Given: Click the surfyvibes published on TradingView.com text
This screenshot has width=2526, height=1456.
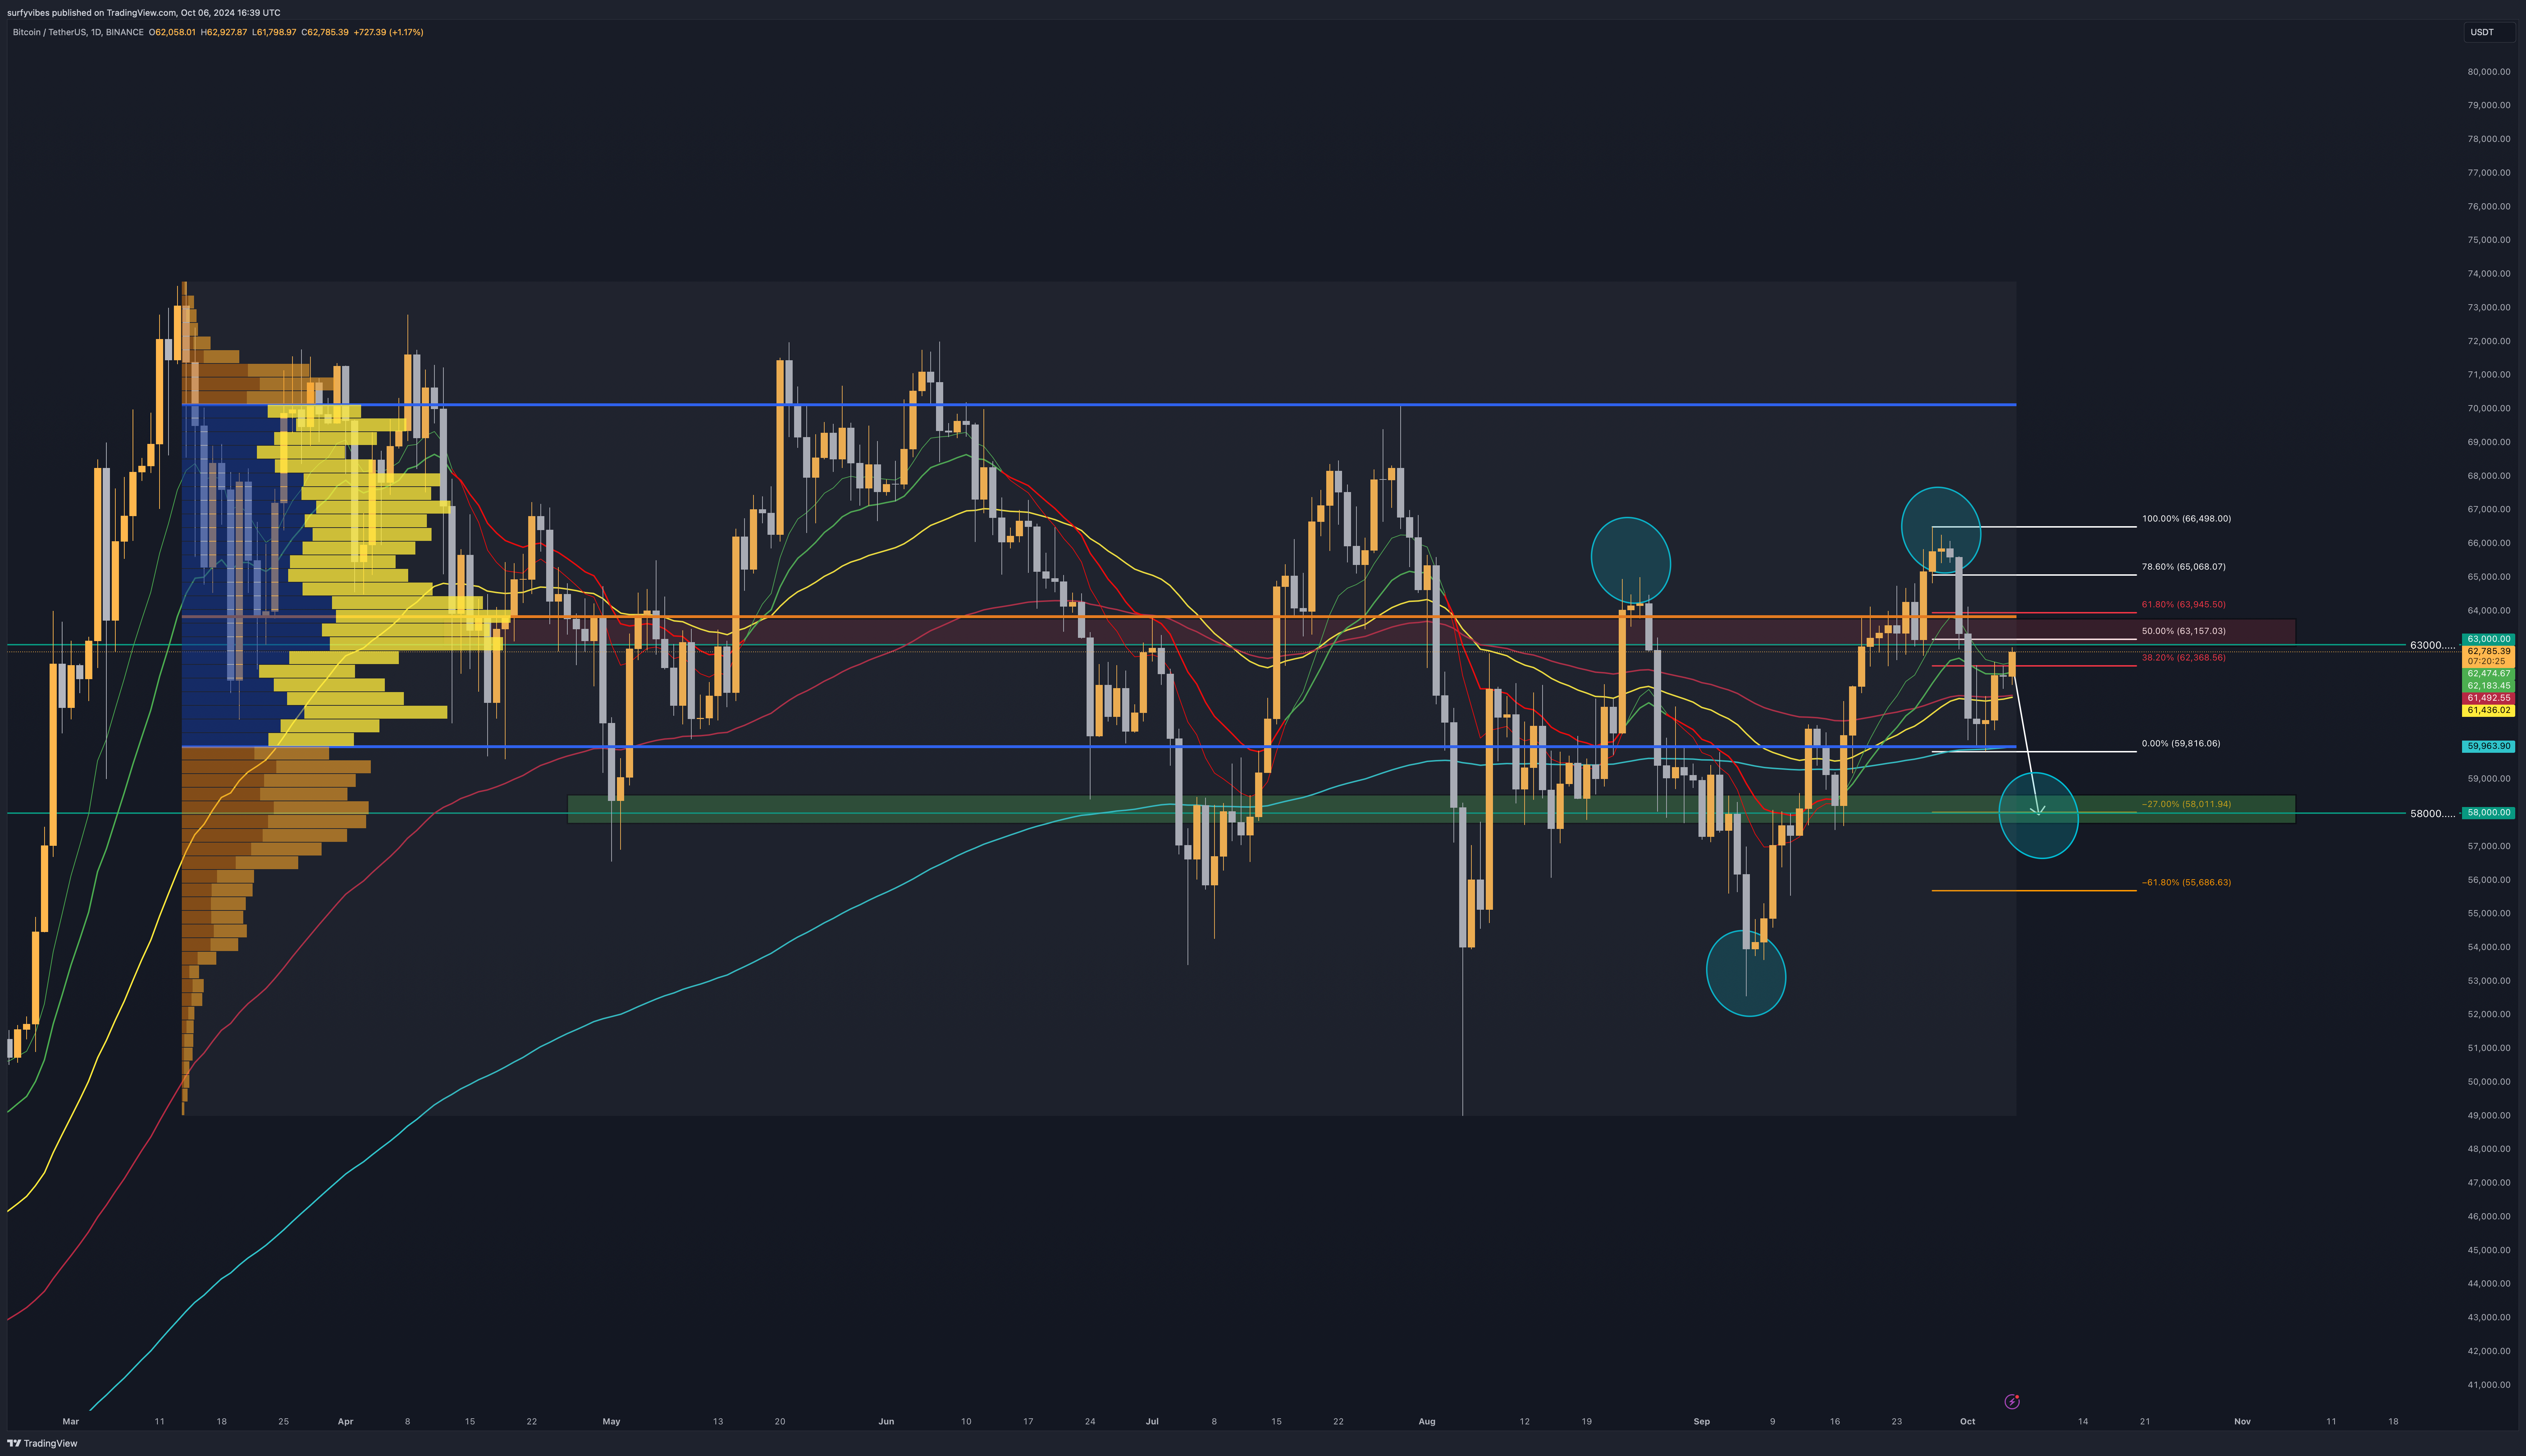Looking at the screenshot, I should click(x=143, y=13).
